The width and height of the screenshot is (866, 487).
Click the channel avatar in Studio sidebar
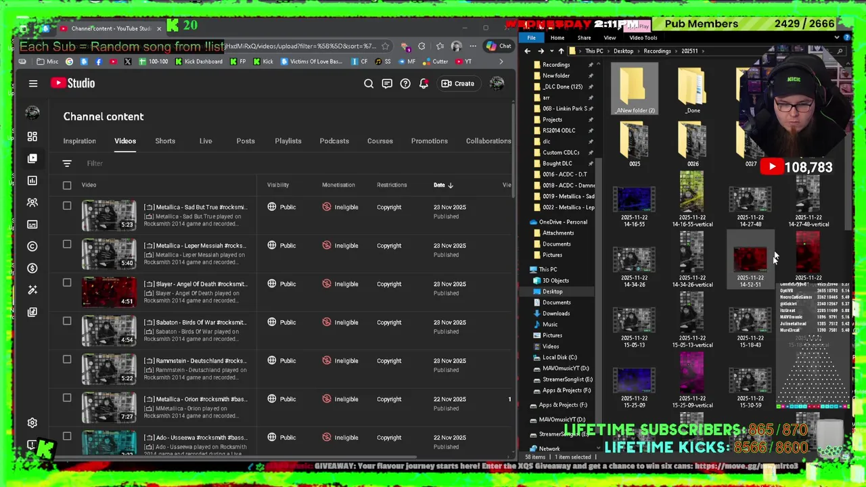click(x=32, y=113)
